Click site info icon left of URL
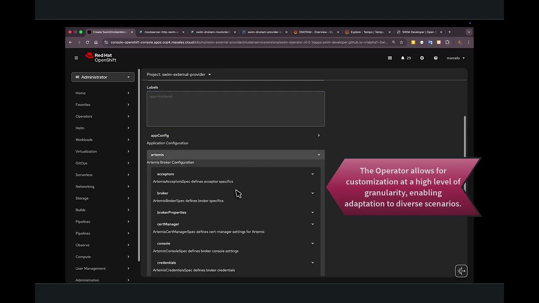Image resolution: width=539 pixels, height=303 pixels. 106,42
